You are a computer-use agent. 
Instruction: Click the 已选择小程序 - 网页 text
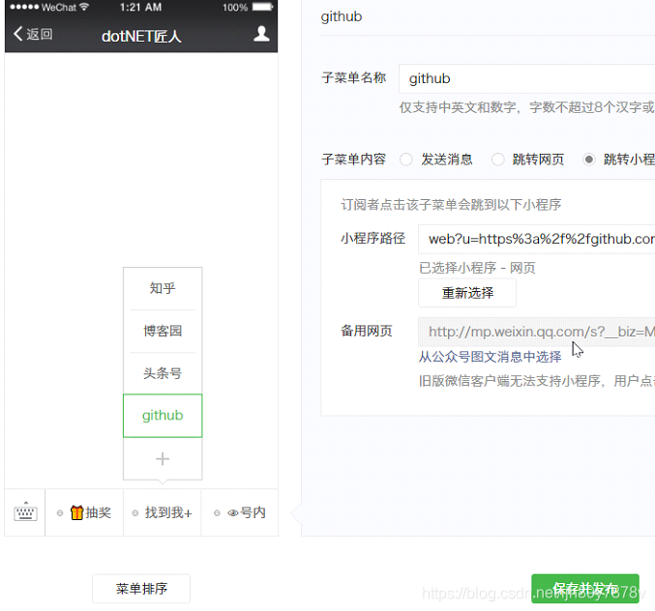coord(477,268)
